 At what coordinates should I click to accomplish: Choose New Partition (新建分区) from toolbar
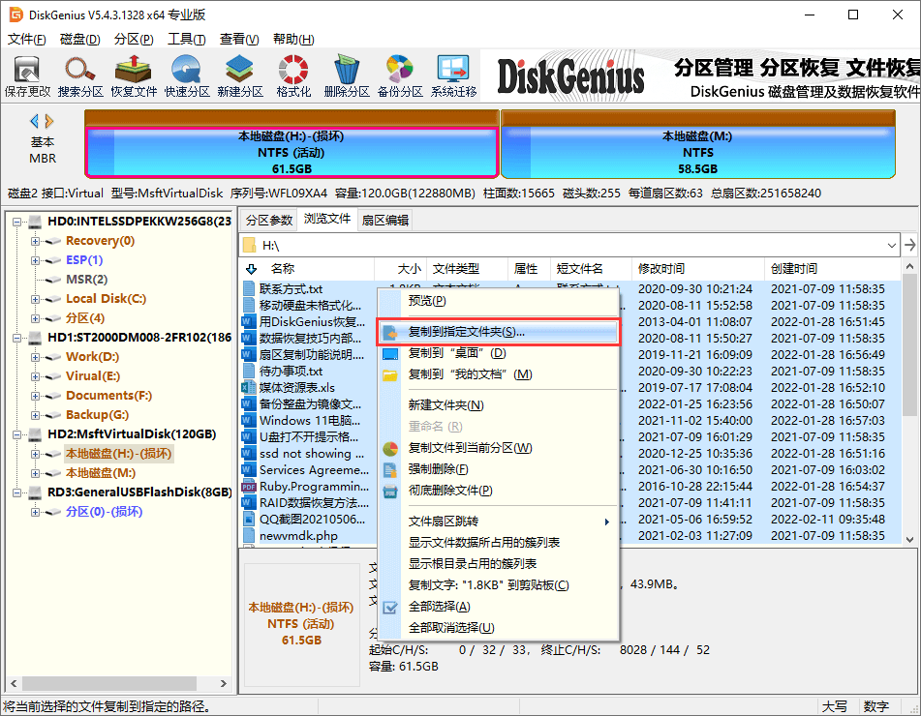click(239, 76)
